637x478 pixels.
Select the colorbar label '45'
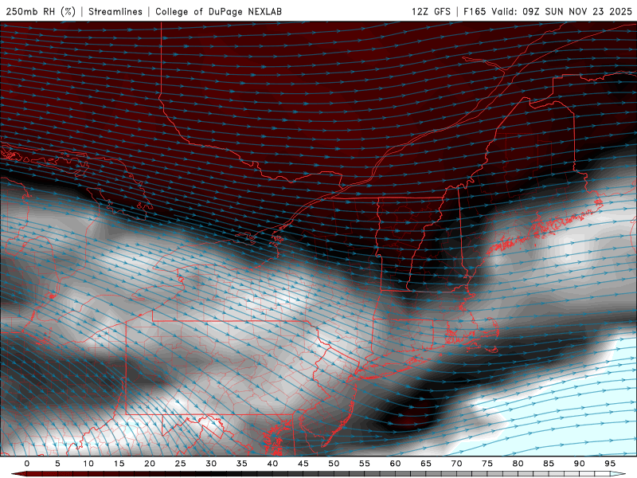click(x=303, y=464)
